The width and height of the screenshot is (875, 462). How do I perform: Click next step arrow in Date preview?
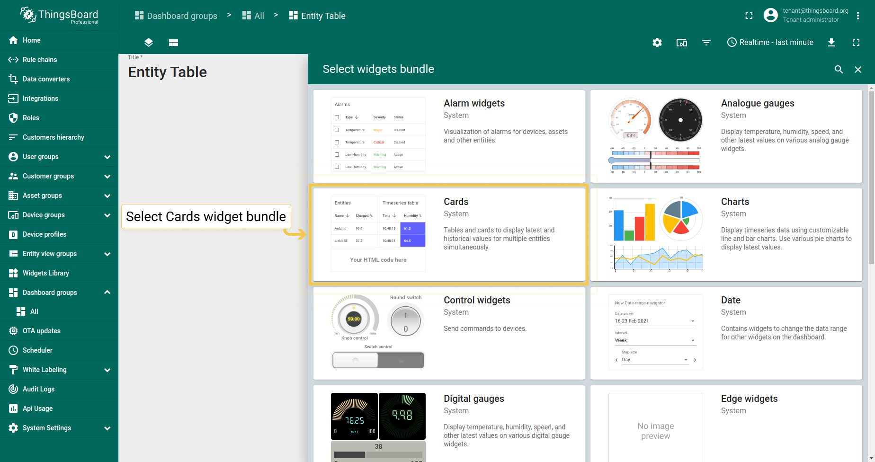[695, 360]
